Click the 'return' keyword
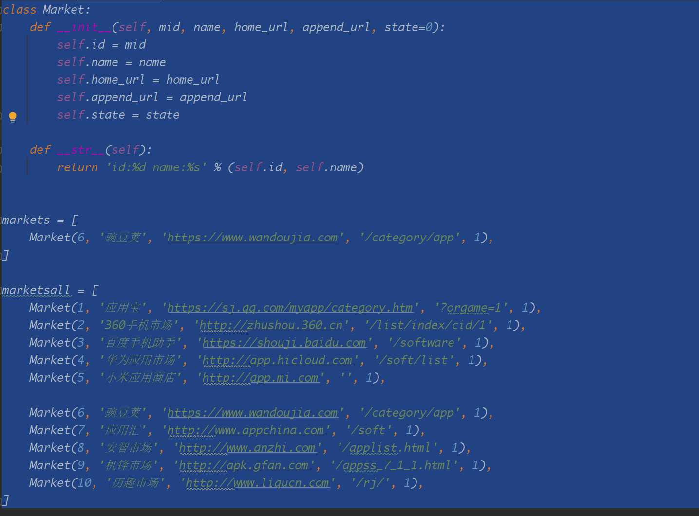Image resolution: width=699 pixels, height=516 pixels. [x=77, y=167]
